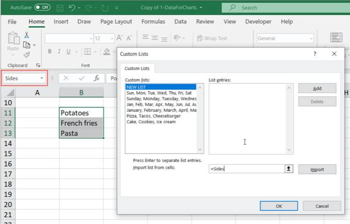Click the Cut scissors icon
The height and width of the screenshot is (224, 350).
[x=27, y=35]
